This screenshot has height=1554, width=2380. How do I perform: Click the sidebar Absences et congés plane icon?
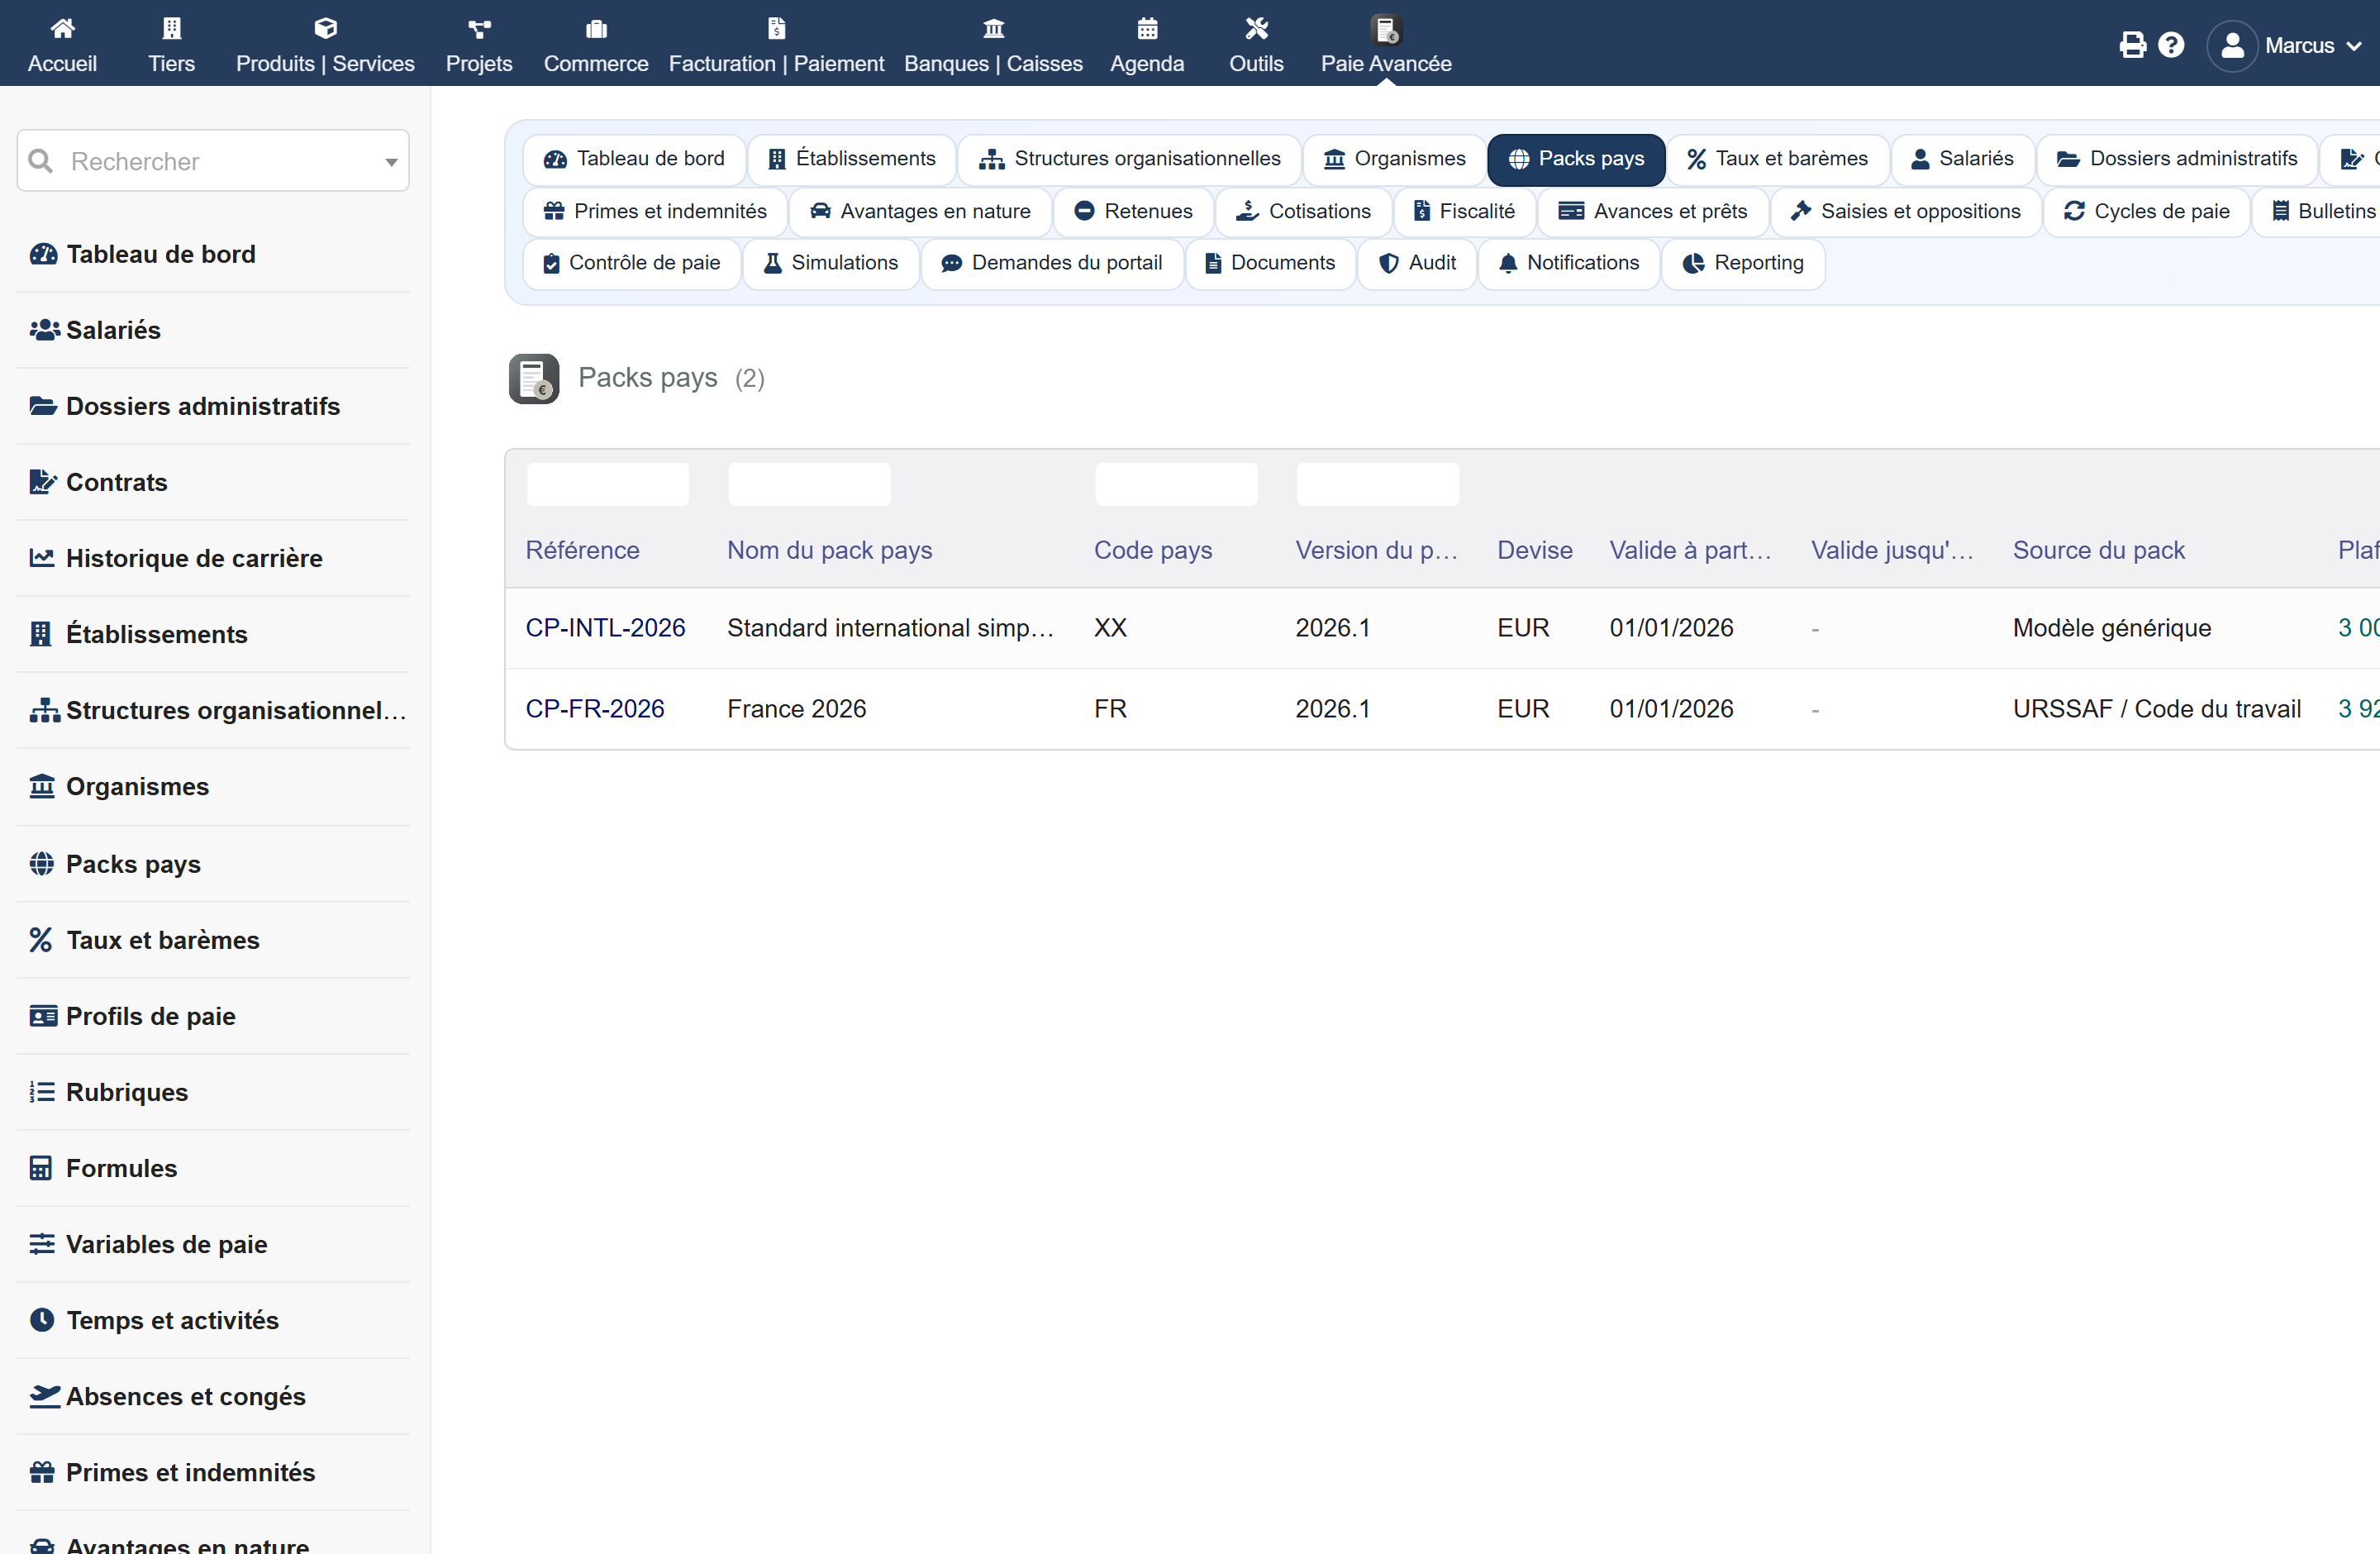[45, 1396]
